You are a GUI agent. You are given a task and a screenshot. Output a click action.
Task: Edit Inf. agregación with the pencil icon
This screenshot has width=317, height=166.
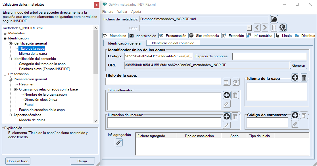coord(119,142)
